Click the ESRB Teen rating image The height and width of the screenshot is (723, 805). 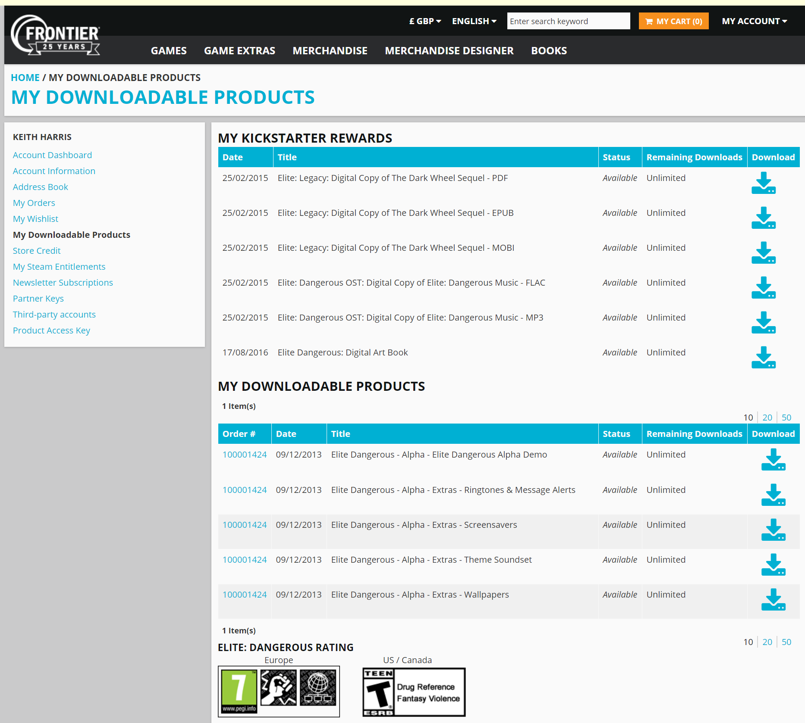[414, 692]
